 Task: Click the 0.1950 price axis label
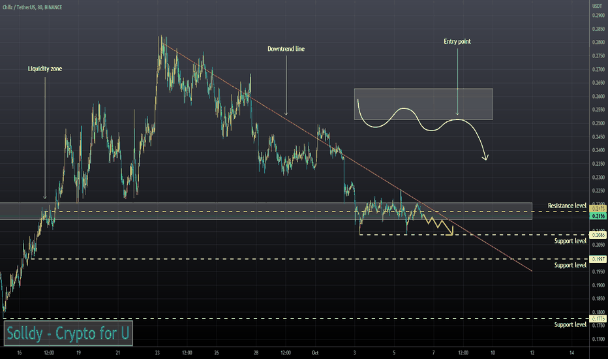[x=598, y=272]
